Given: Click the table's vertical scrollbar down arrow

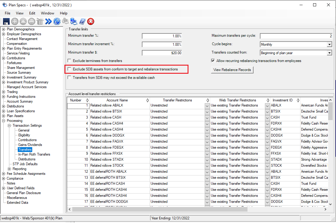Looking at the screenshot, I should [330, 204].
